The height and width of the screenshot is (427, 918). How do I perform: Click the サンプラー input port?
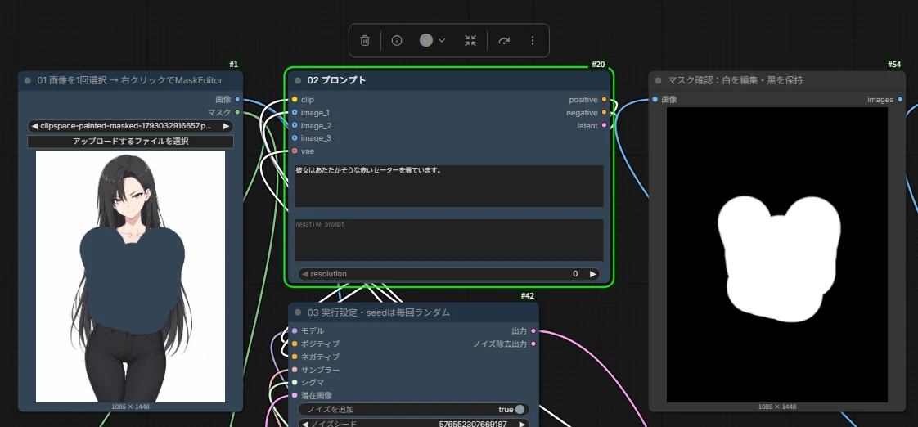point(295,370)
